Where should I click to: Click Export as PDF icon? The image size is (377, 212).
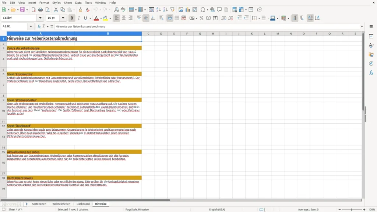point(34,10)
